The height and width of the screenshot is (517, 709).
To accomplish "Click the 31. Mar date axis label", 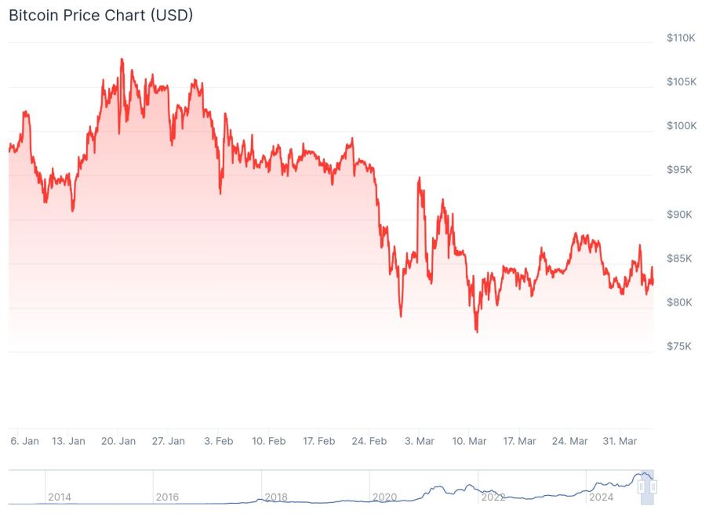I will click(619, 441).
